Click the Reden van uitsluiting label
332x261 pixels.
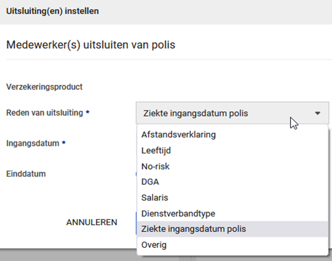[44, 113]
